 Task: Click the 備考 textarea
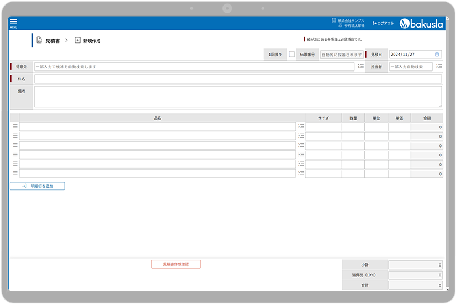point(237,97)
